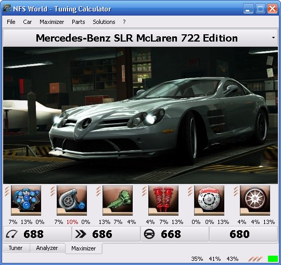Click the star rating stripes beside transmission
The height and width of the screenshot is (265, 281).
tap(98, 191)
